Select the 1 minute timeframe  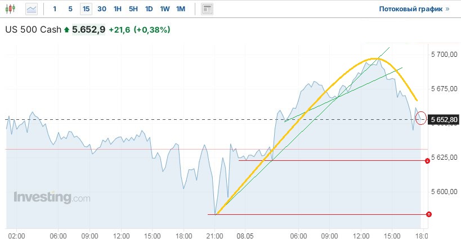point(55,9)
